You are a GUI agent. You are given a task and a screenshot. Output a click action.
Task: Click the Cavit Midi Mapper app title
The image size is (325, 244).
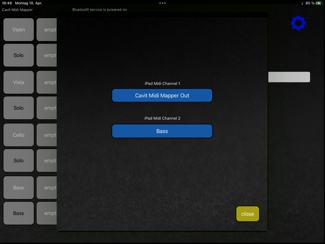pos(17,10)
